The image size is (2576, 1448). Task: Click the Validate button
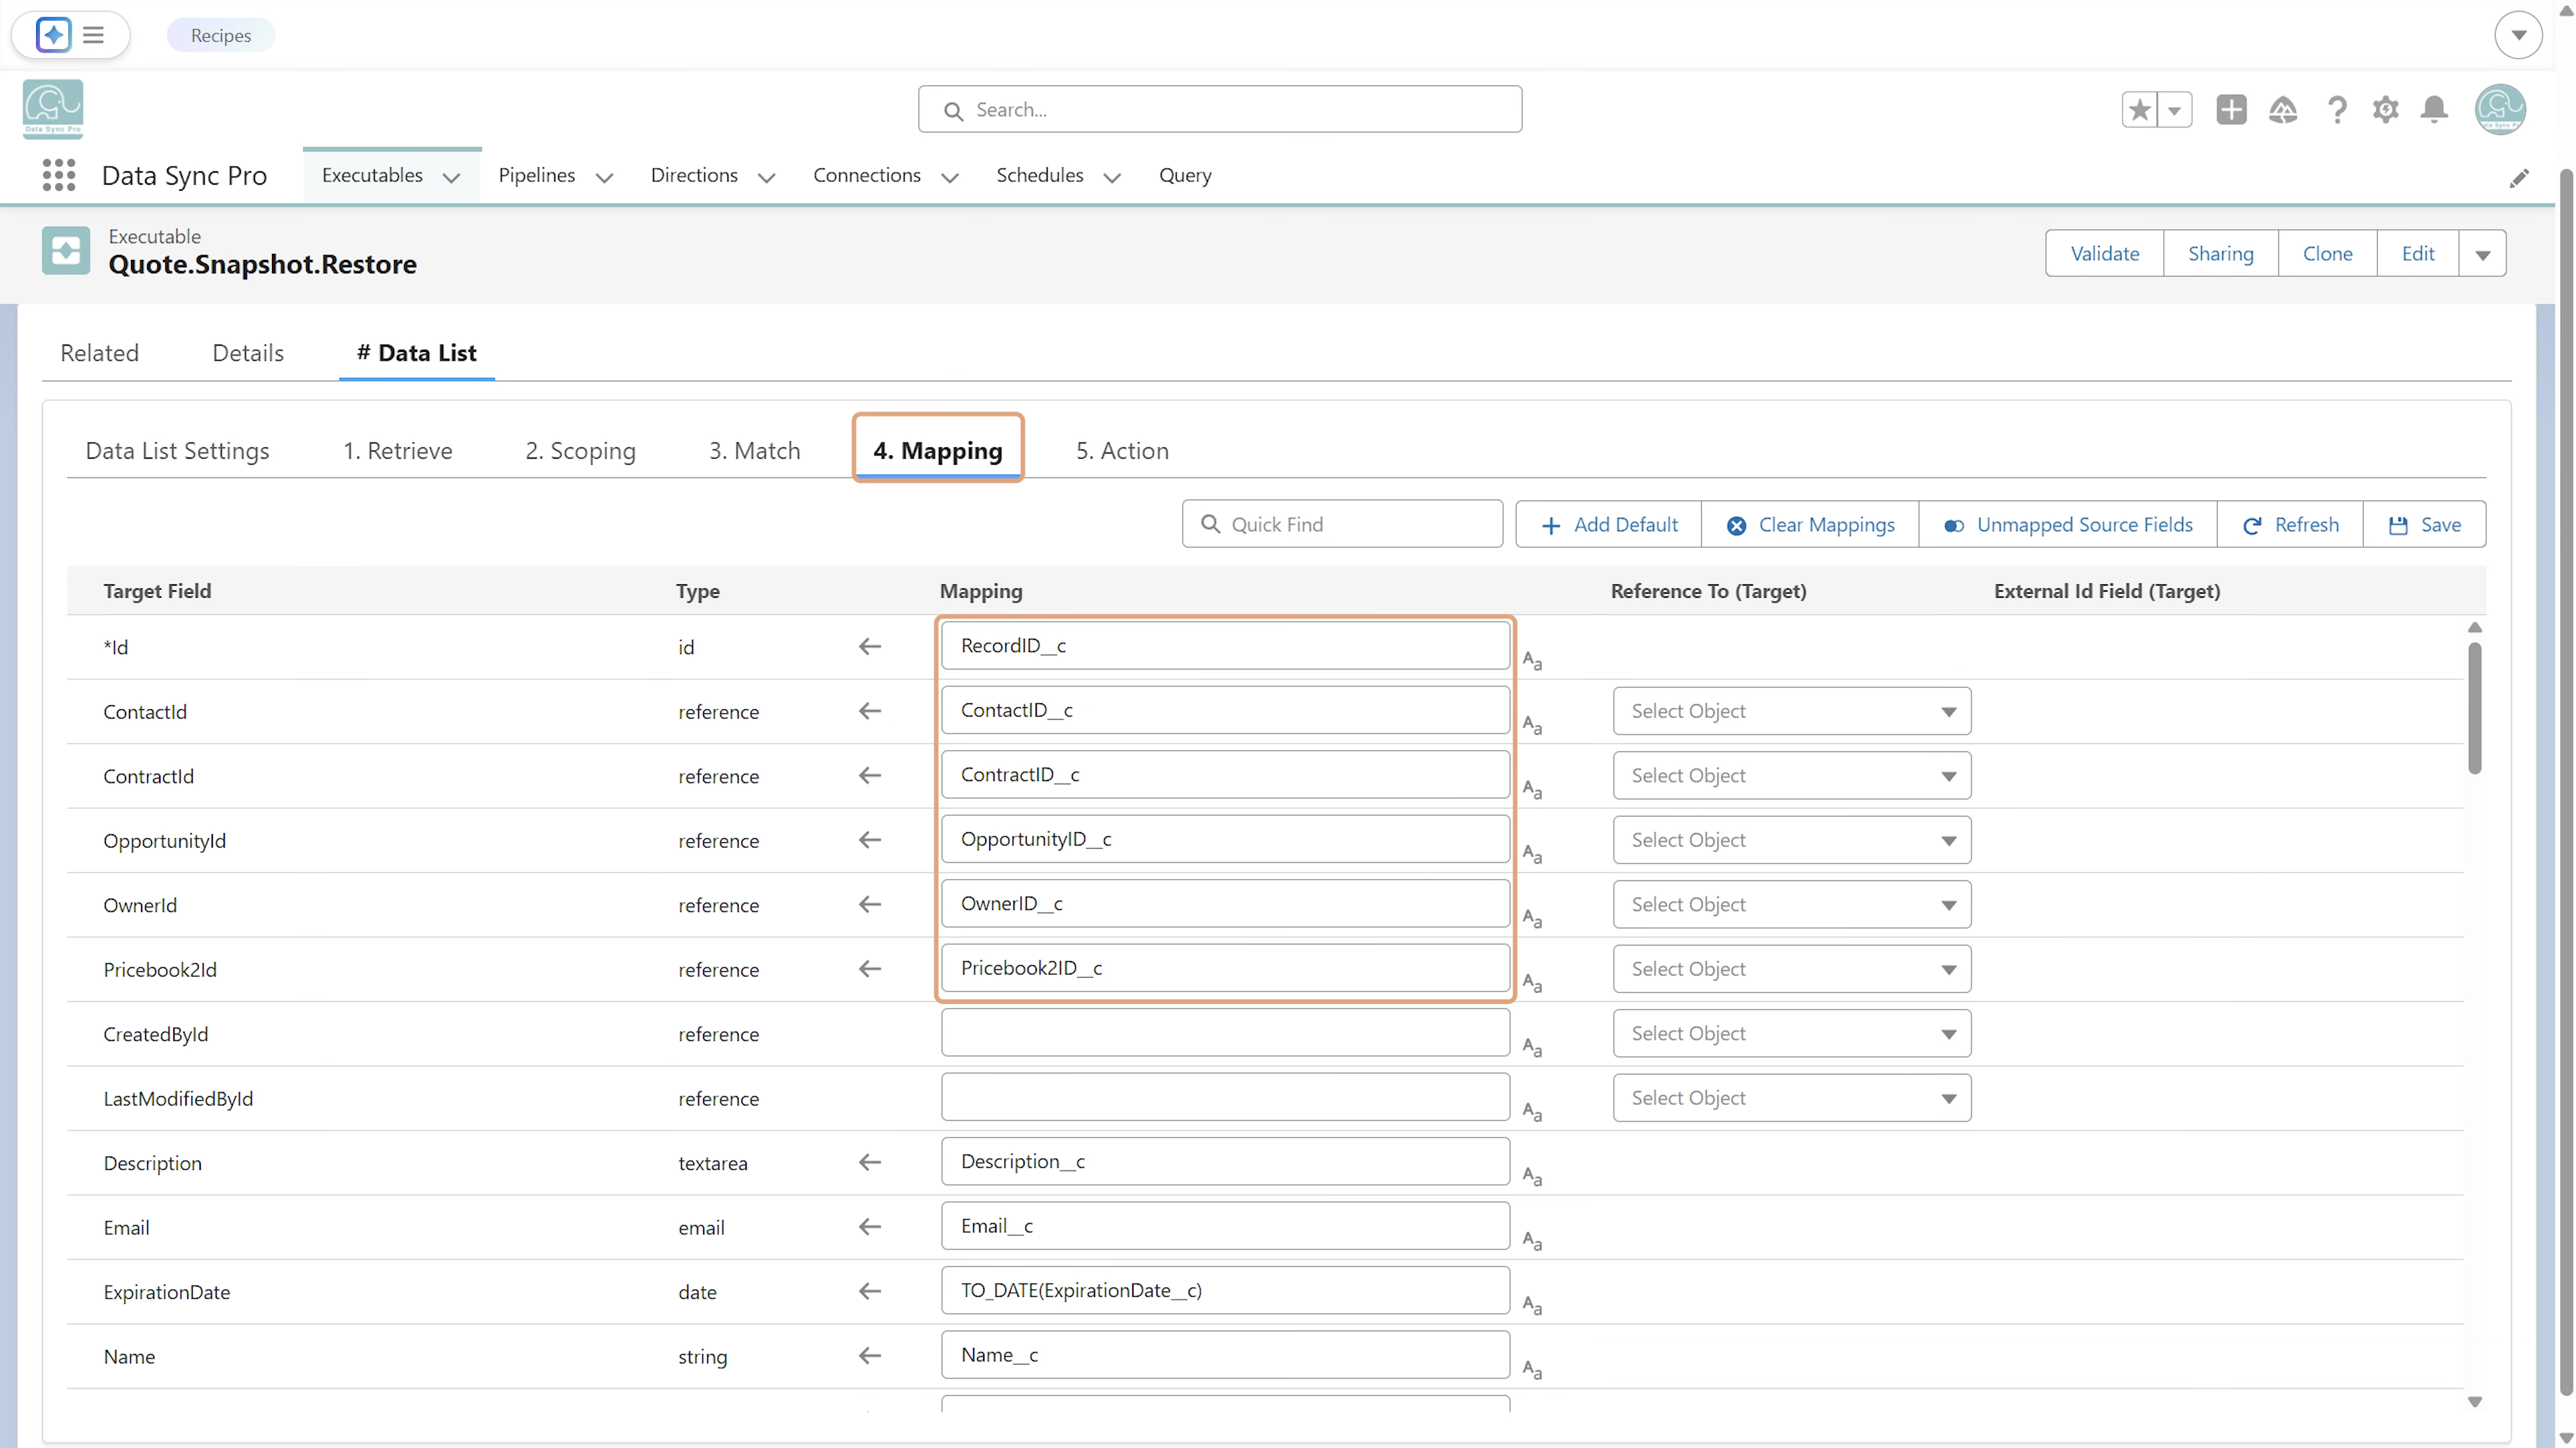(2104, 254)
